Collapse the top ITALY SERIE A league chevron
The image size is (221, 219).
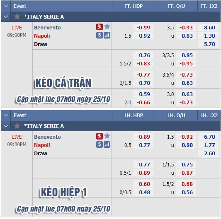click(6, 17)
